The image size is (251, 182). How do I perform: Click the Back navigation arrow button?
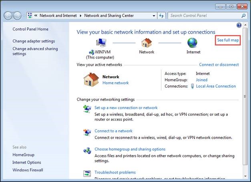tap(8, 16)
